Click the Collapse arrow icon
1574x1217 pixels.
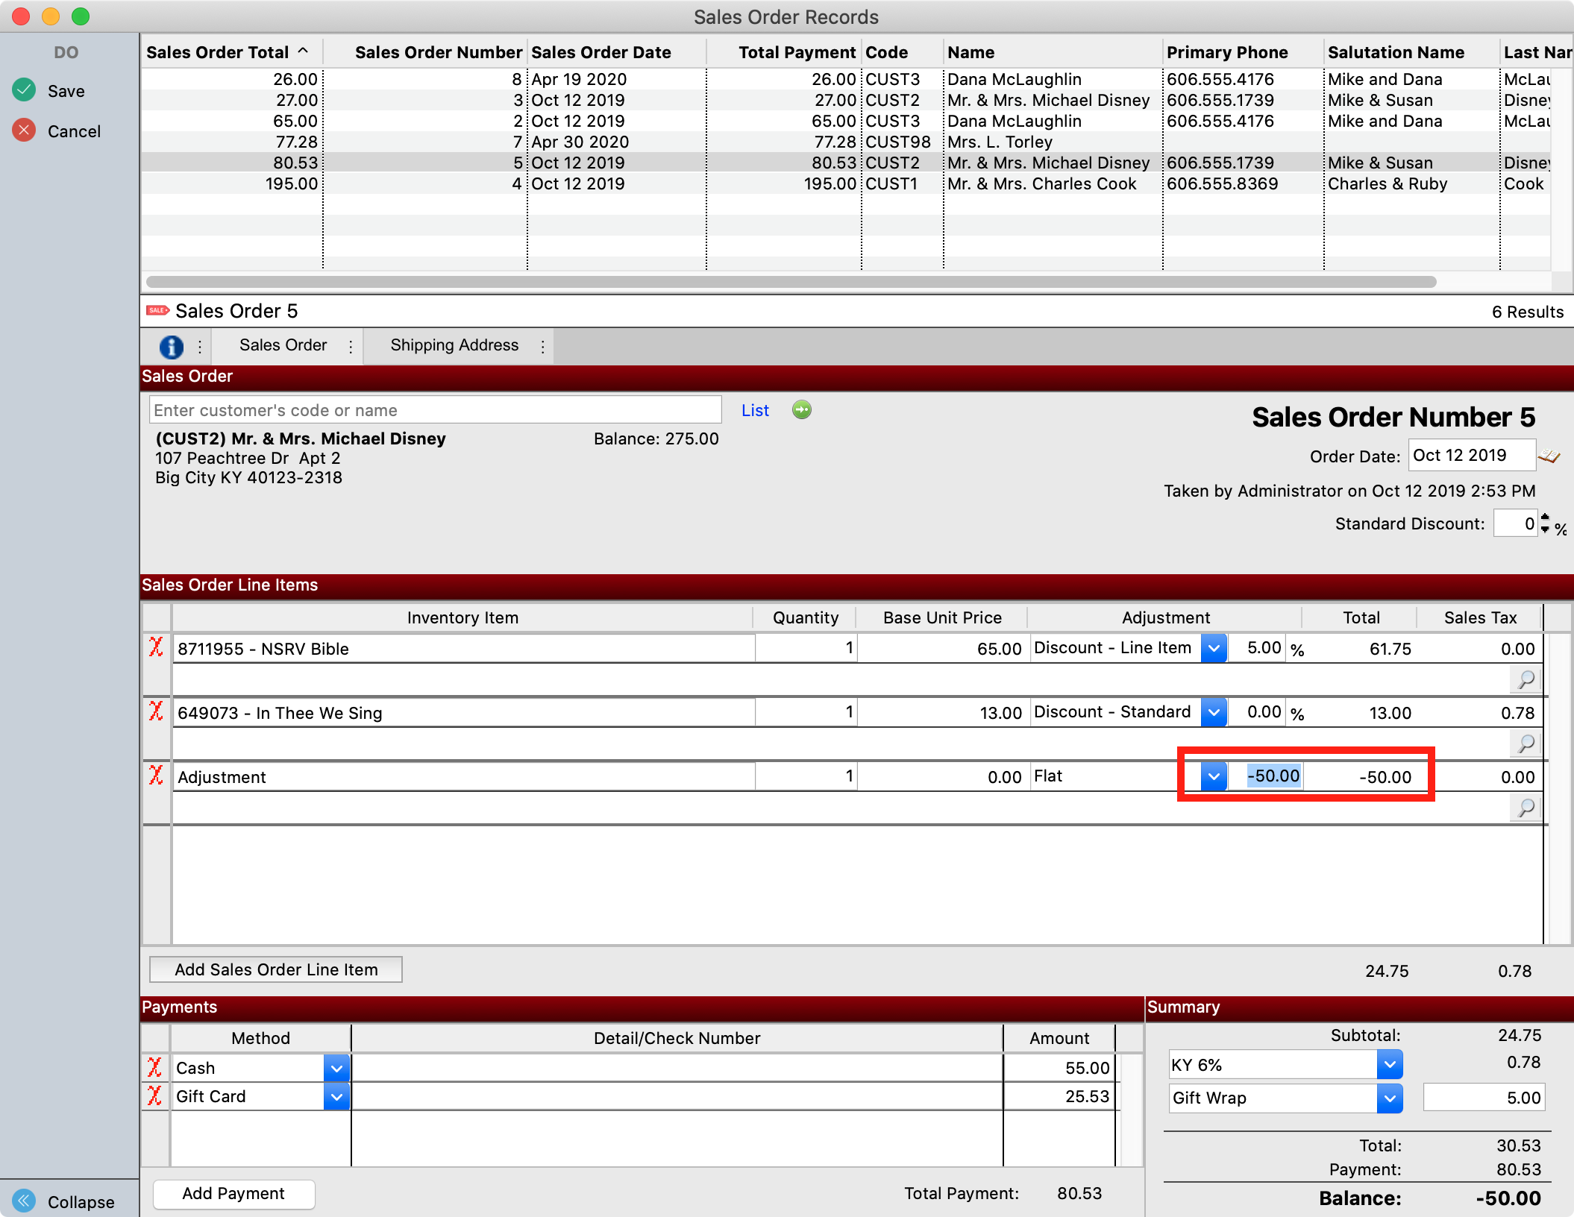(x=24, y=1200)
